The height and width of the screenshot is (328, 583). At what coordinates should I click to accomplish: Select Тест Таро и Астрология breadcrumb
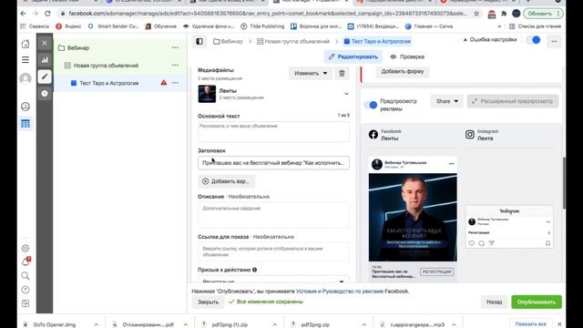(x=377, y=41)
